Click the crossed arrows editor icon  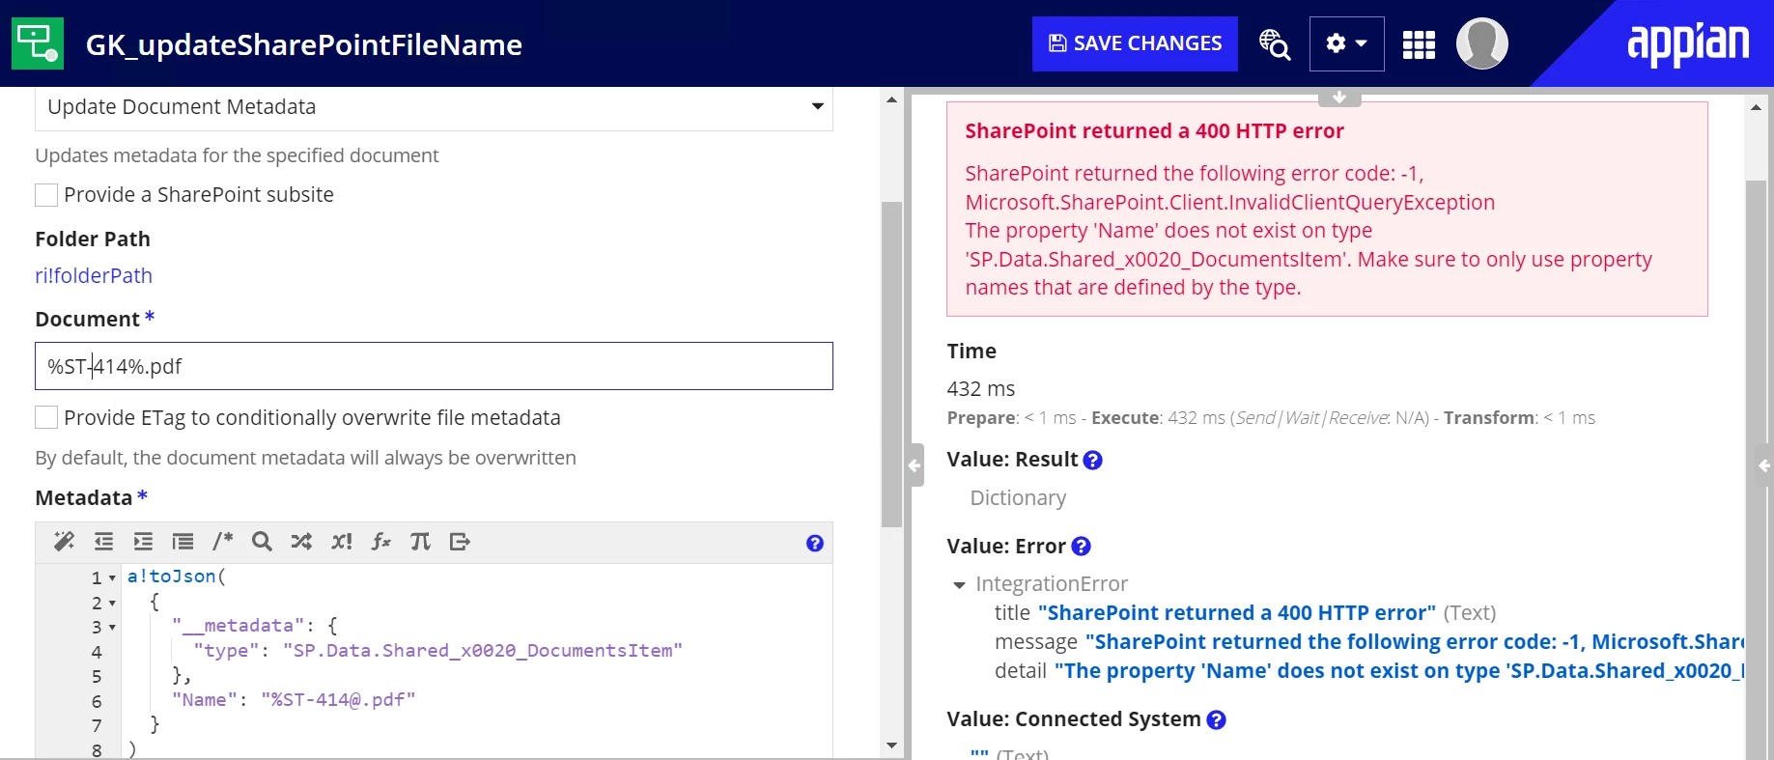[301, 542]
